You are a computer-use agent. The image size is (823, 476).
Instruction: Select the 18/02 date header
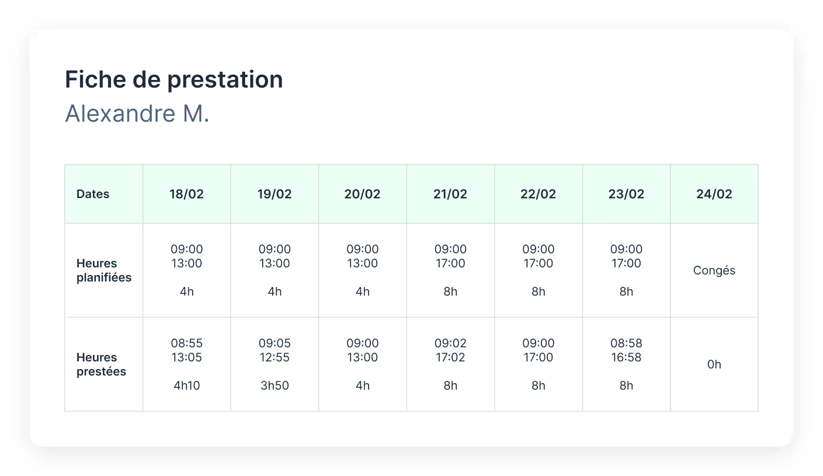(187, 194)
